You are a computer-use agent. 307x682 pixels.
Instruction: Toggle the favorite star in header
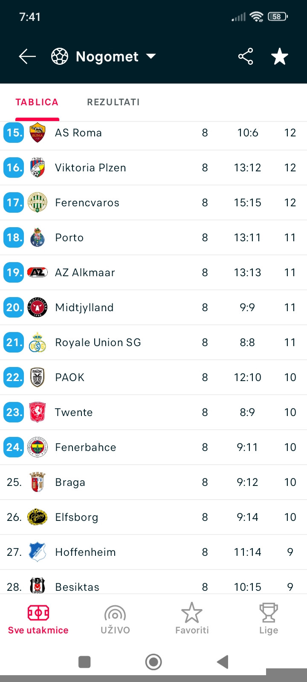click(x=280, y=56)
